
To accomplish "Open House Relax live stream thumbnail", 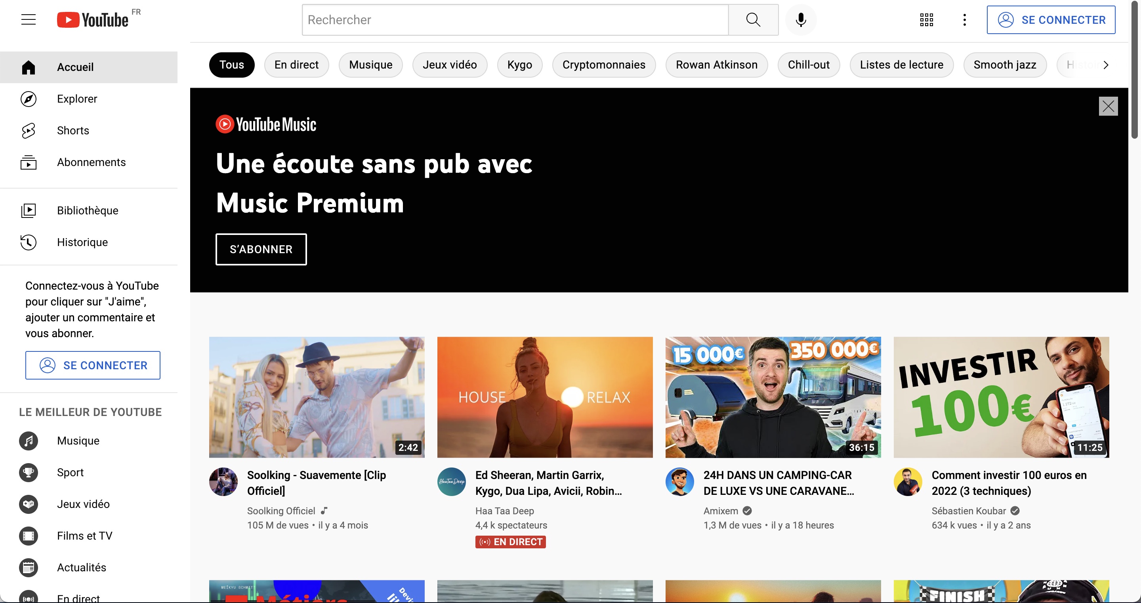I will [x=545, y=397].
